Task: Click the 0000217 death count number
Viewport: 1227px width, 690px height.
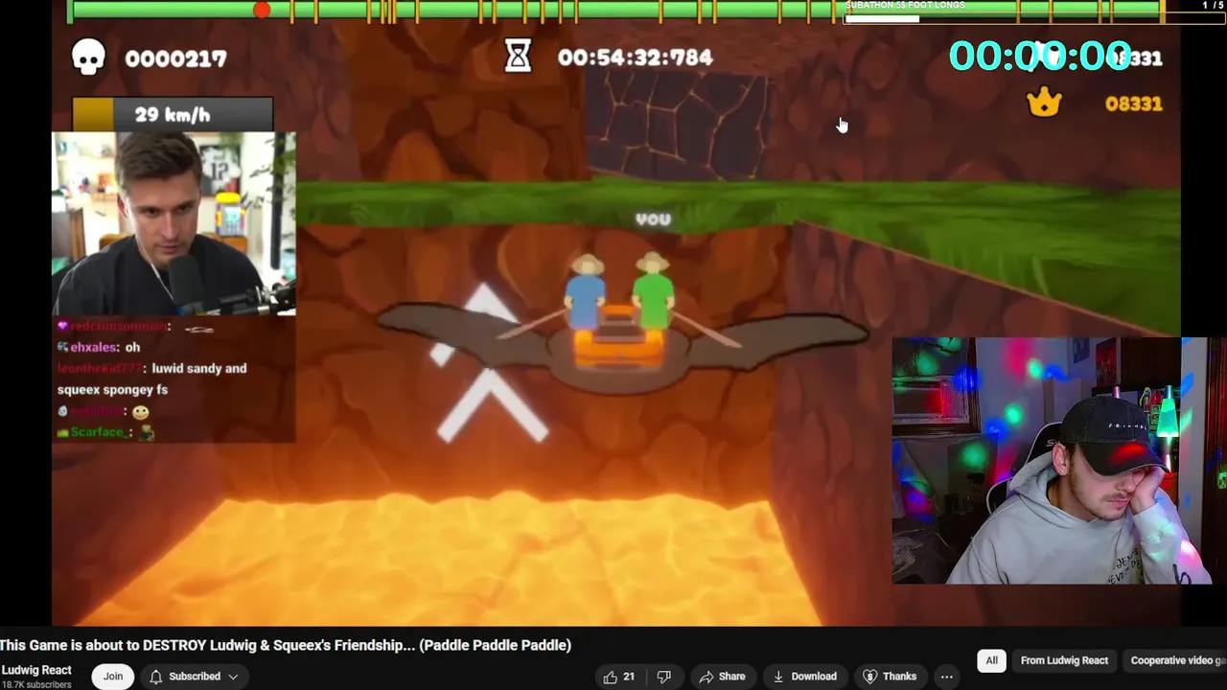Action: (175, 58)
